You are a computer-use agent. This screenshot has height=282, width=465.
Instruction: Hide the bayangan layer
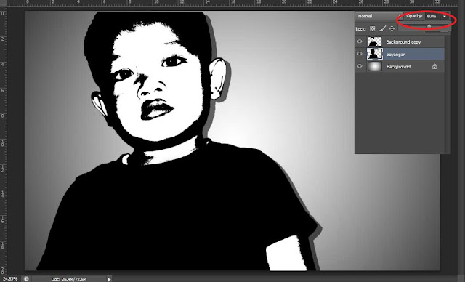coord(360,54)
